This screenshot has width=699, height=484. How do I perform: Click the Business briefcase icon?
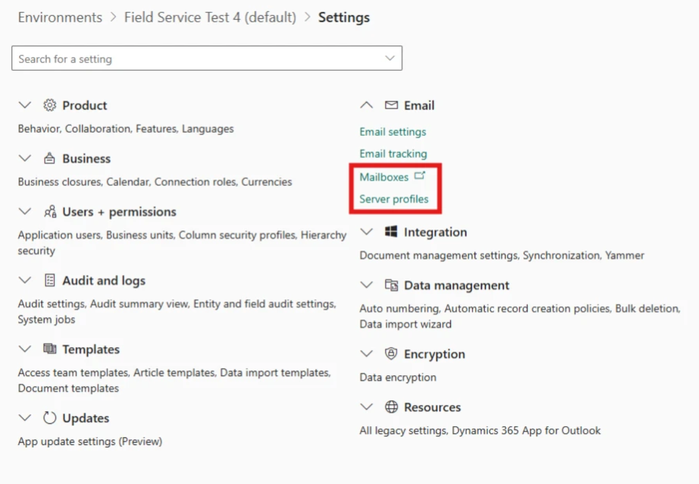pyautogui.click(x=51, y=158)
